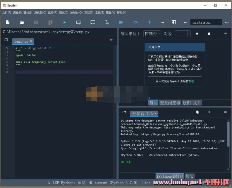The height and width of the screenshot is (188, 232).
Task: Show hidden toolbar items before directory box
Action: pos(185,22)
